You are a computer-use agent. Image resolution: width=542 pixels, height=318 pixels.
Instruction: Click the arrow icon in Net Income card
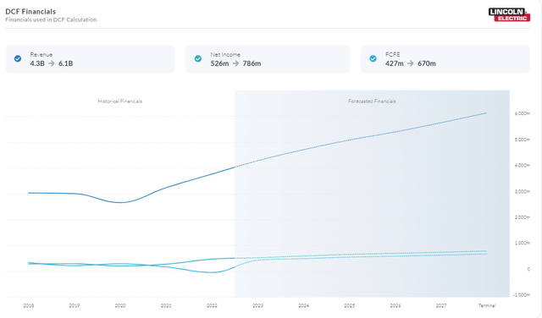point(235,63)
